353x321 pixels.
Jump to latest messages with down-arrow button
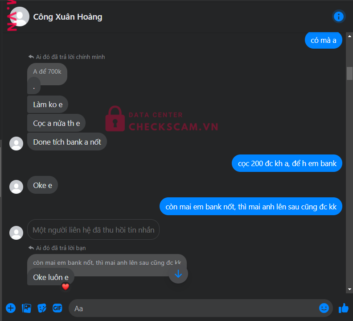click(x=178, y=274)
